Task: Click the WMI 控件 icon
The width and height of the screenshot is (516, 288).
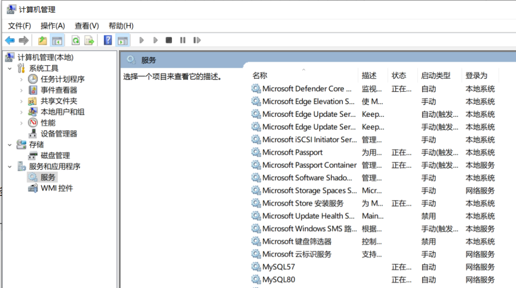Action: pyautogui.click(x=33, y=188)
